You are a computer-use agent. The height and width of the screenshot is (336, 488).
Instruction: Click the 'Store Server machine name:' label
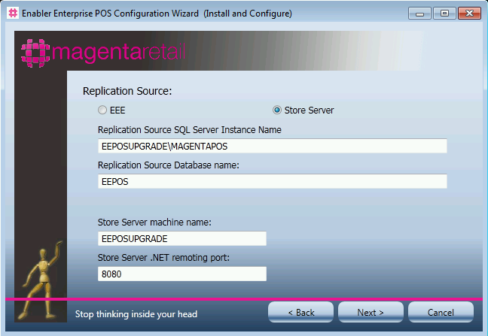(x=154, y=222)
